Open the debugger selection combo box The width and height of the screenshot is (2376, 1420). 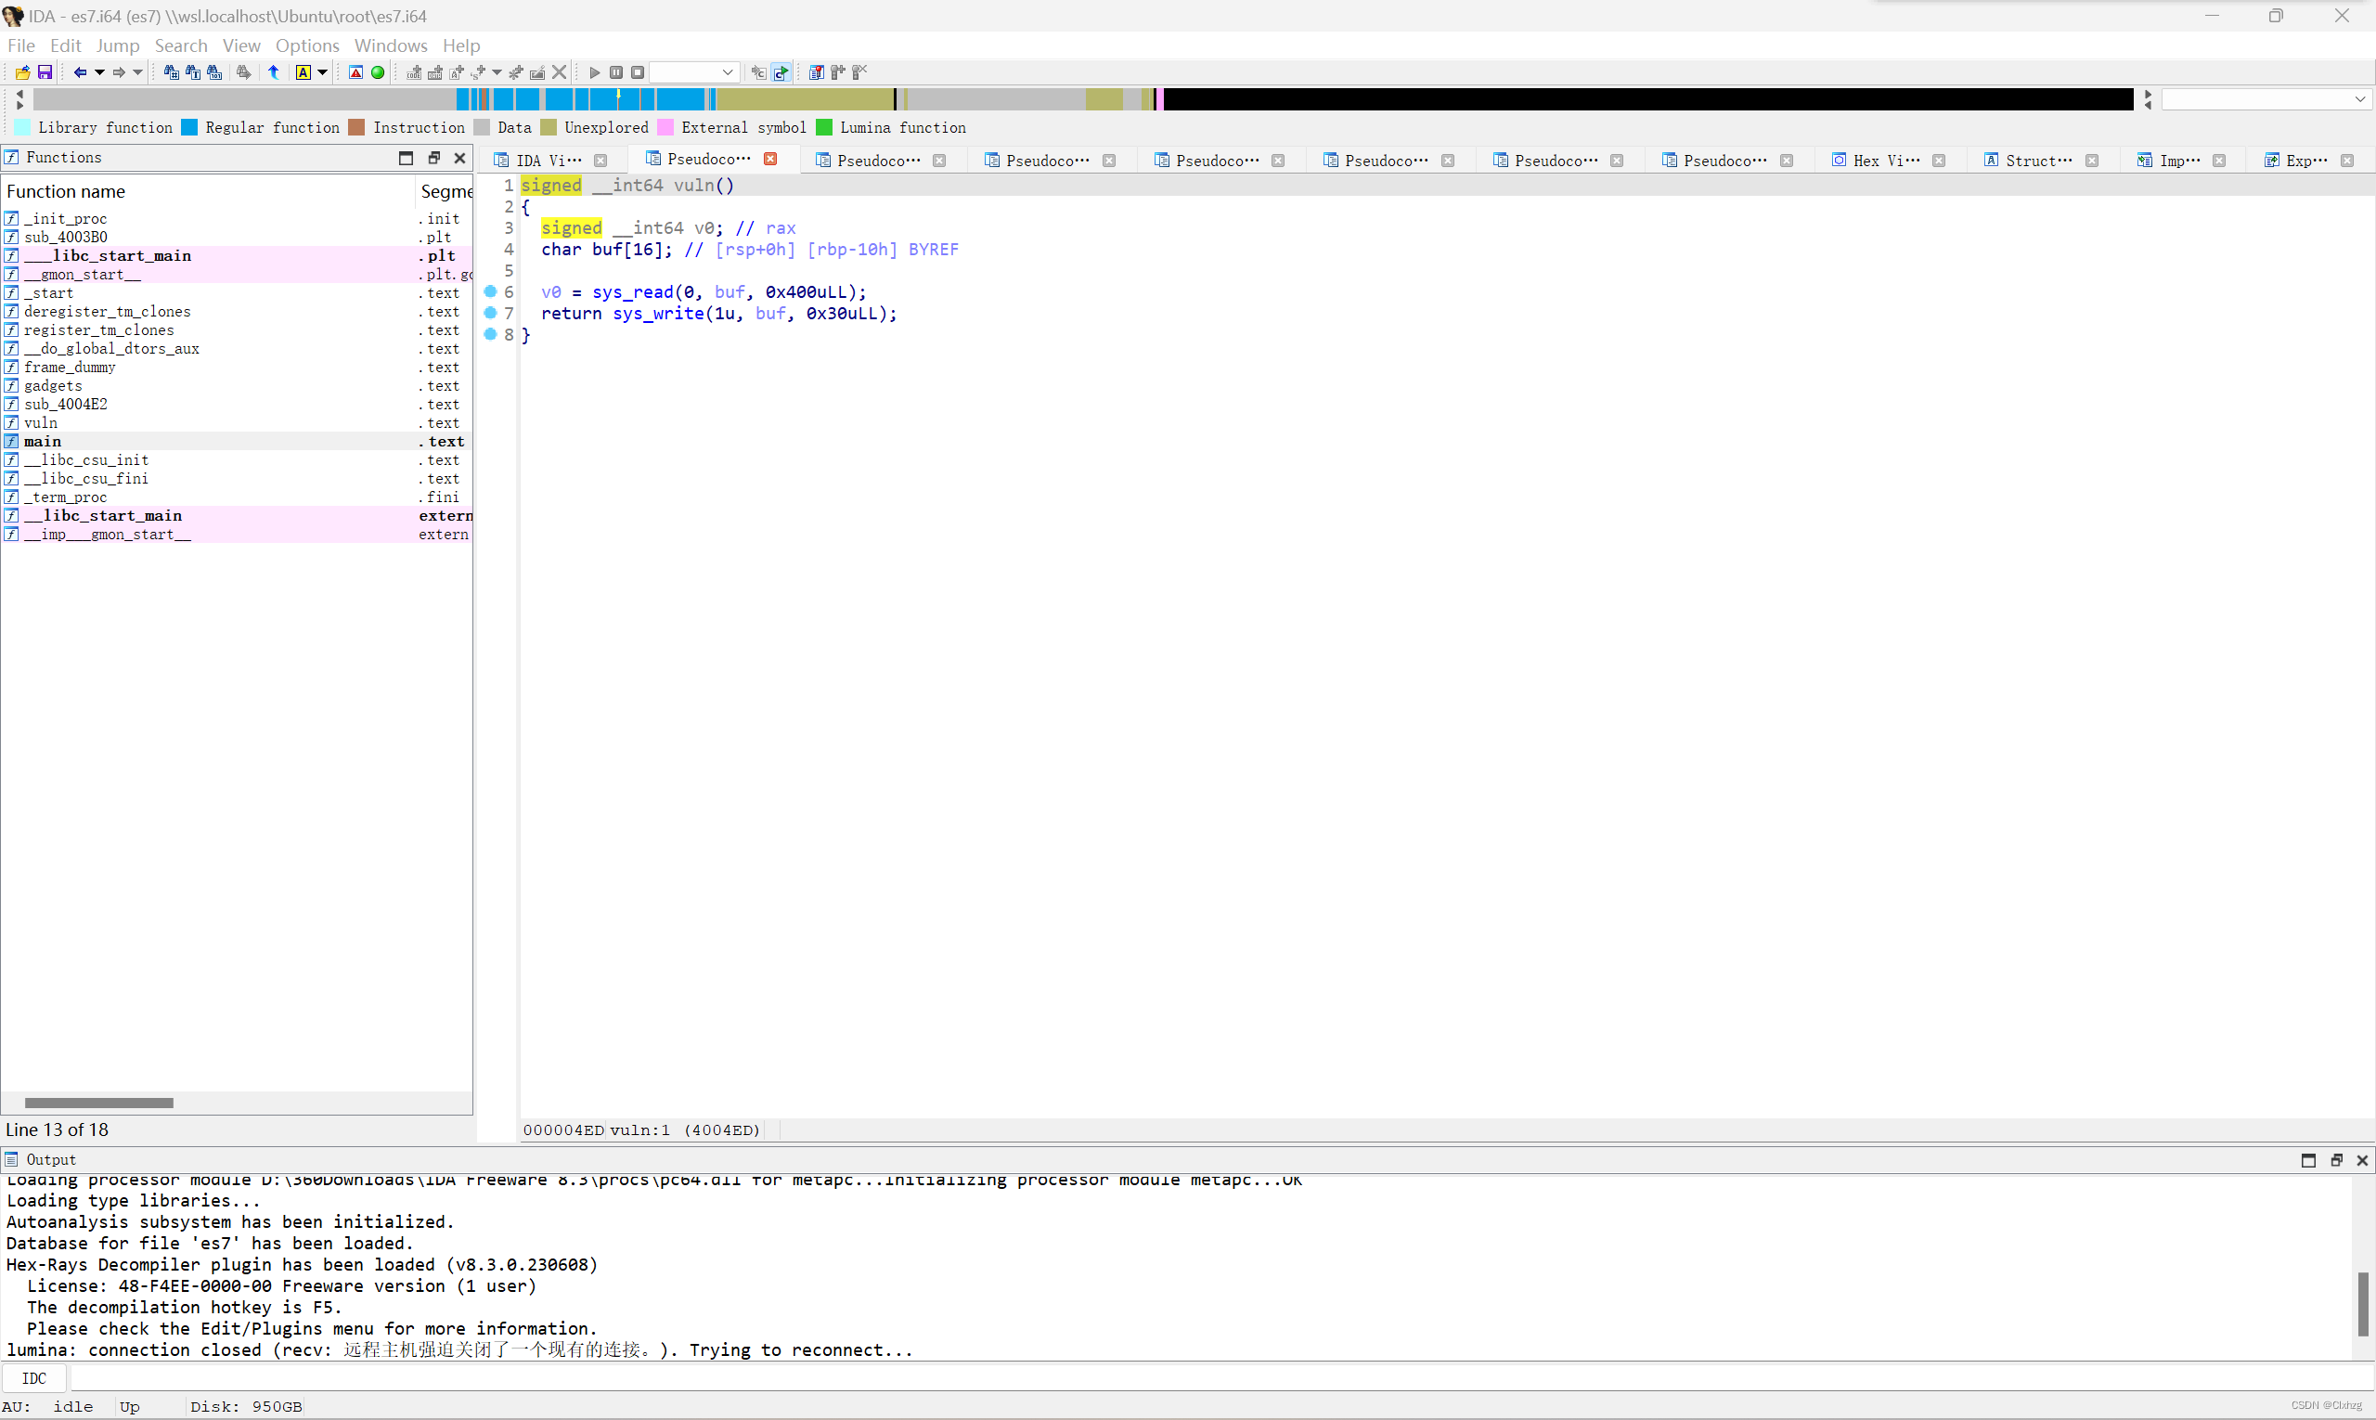(x=693, y=72)
